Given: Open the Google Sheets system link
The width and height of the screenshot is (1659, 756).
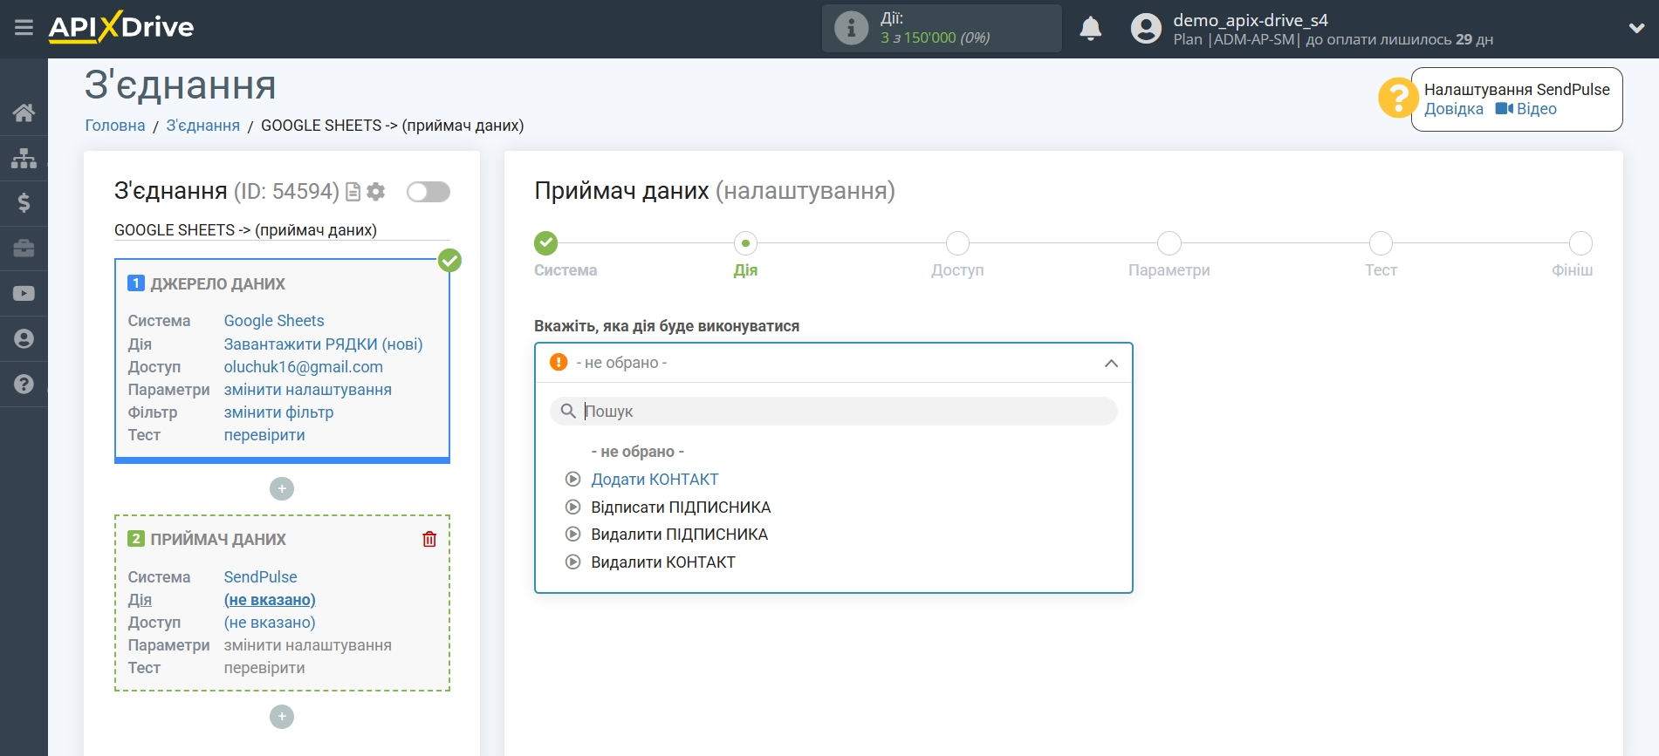Looking at the screenshot, I should click(x=274, y=321).
